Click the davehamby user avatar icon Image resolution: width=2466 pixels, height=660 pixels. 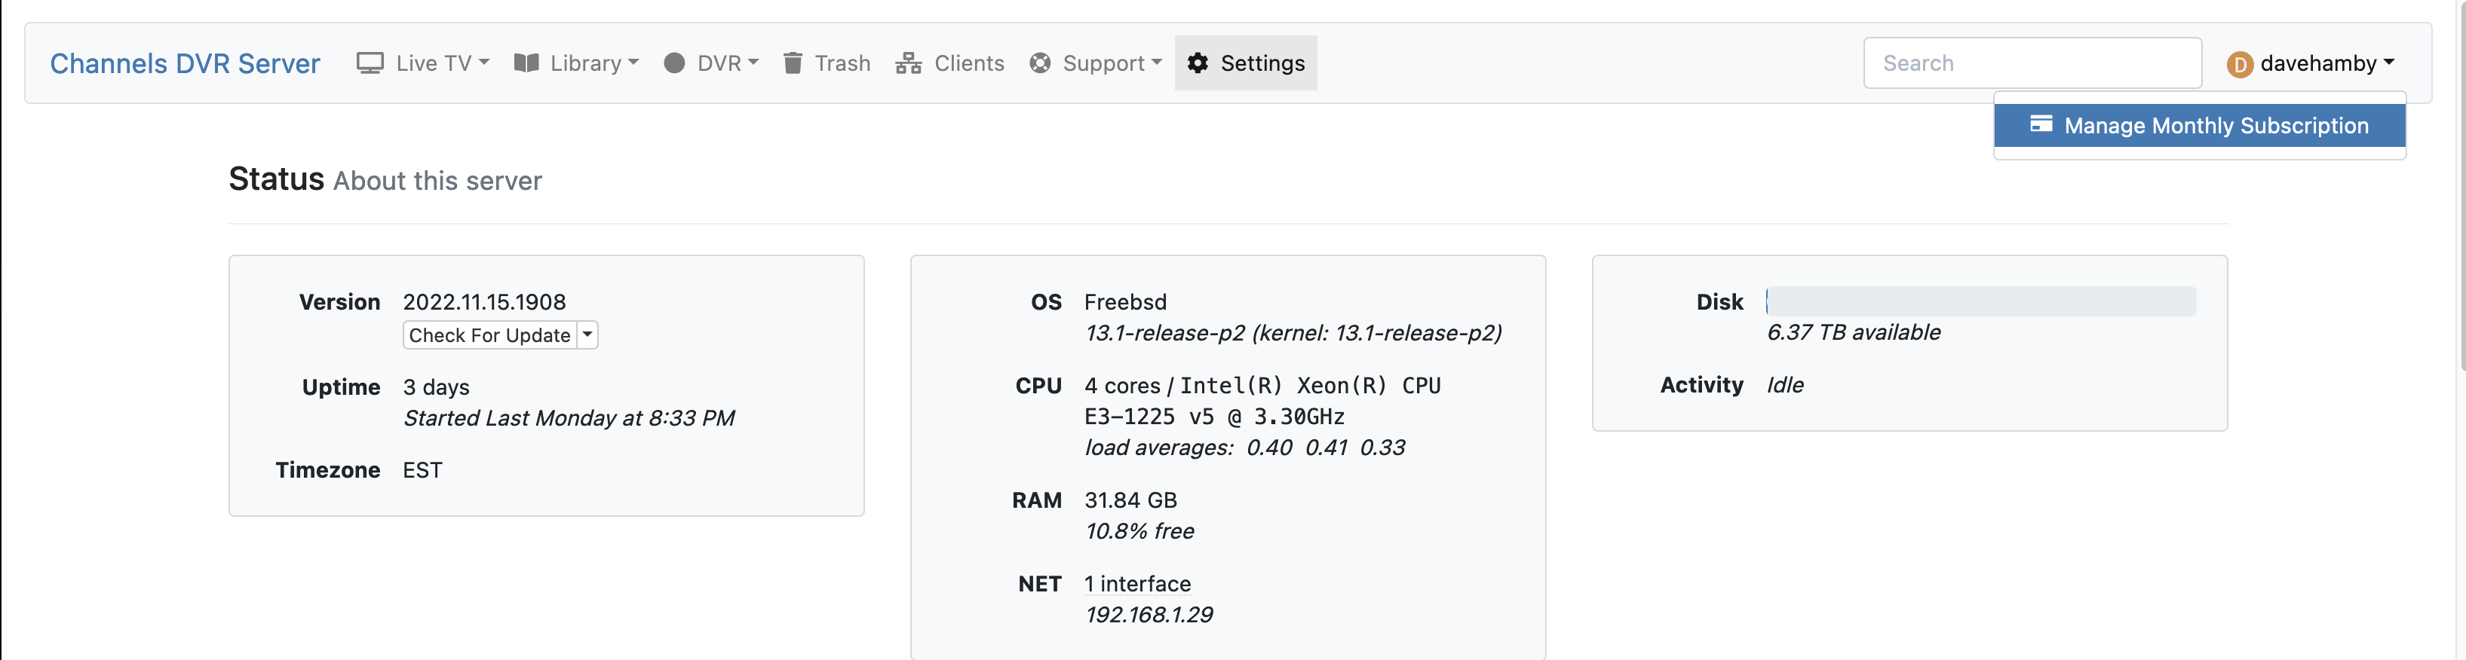click(2239, 64)
